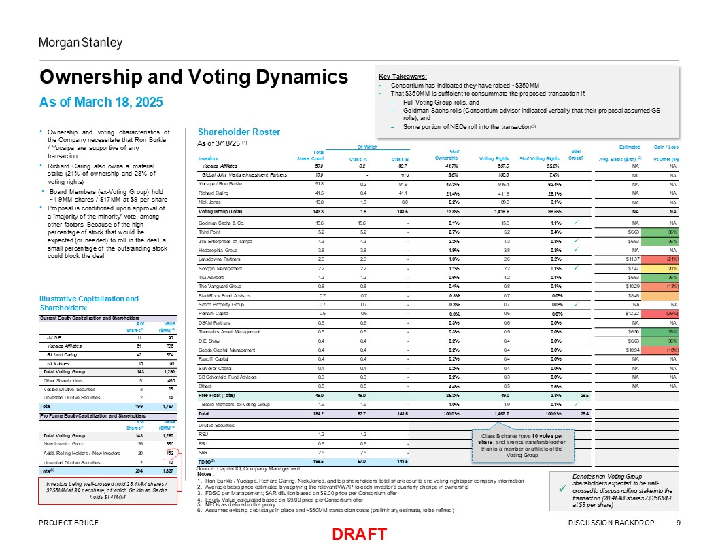The height and width of the screenshot is (554, 718).
Task: Click the "DISCUSSION BACKDROP" footer label
Action: 611,523
